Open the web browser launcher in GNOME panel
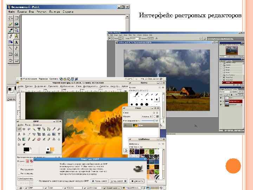The width and height of the screenshot is (253, 190). [x=61, y=79]
